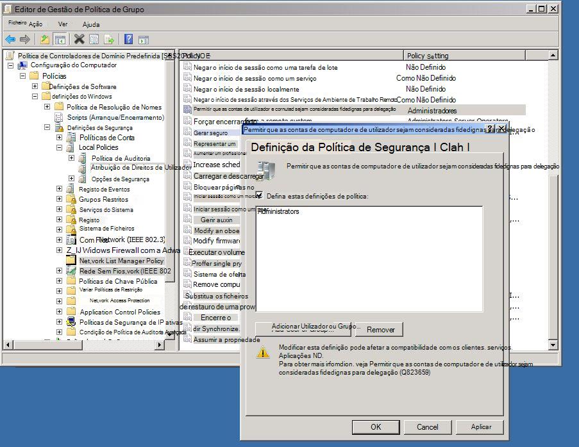This screenshot has height=447, width=579.
Task: Click policy list scrollbar down arrow
Action: [x=553, y=345]
